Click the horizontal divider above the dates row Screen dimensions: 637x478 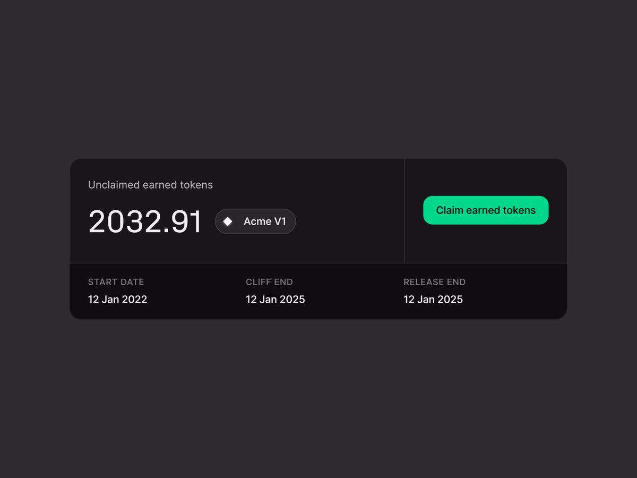click(318, 263)
